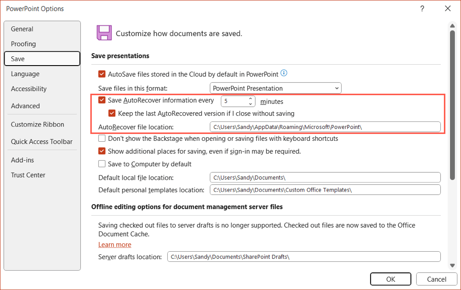Viewport: 461px width, 290px height.
Task: Click the Cancel button
Action: click(x=436, y=279)
